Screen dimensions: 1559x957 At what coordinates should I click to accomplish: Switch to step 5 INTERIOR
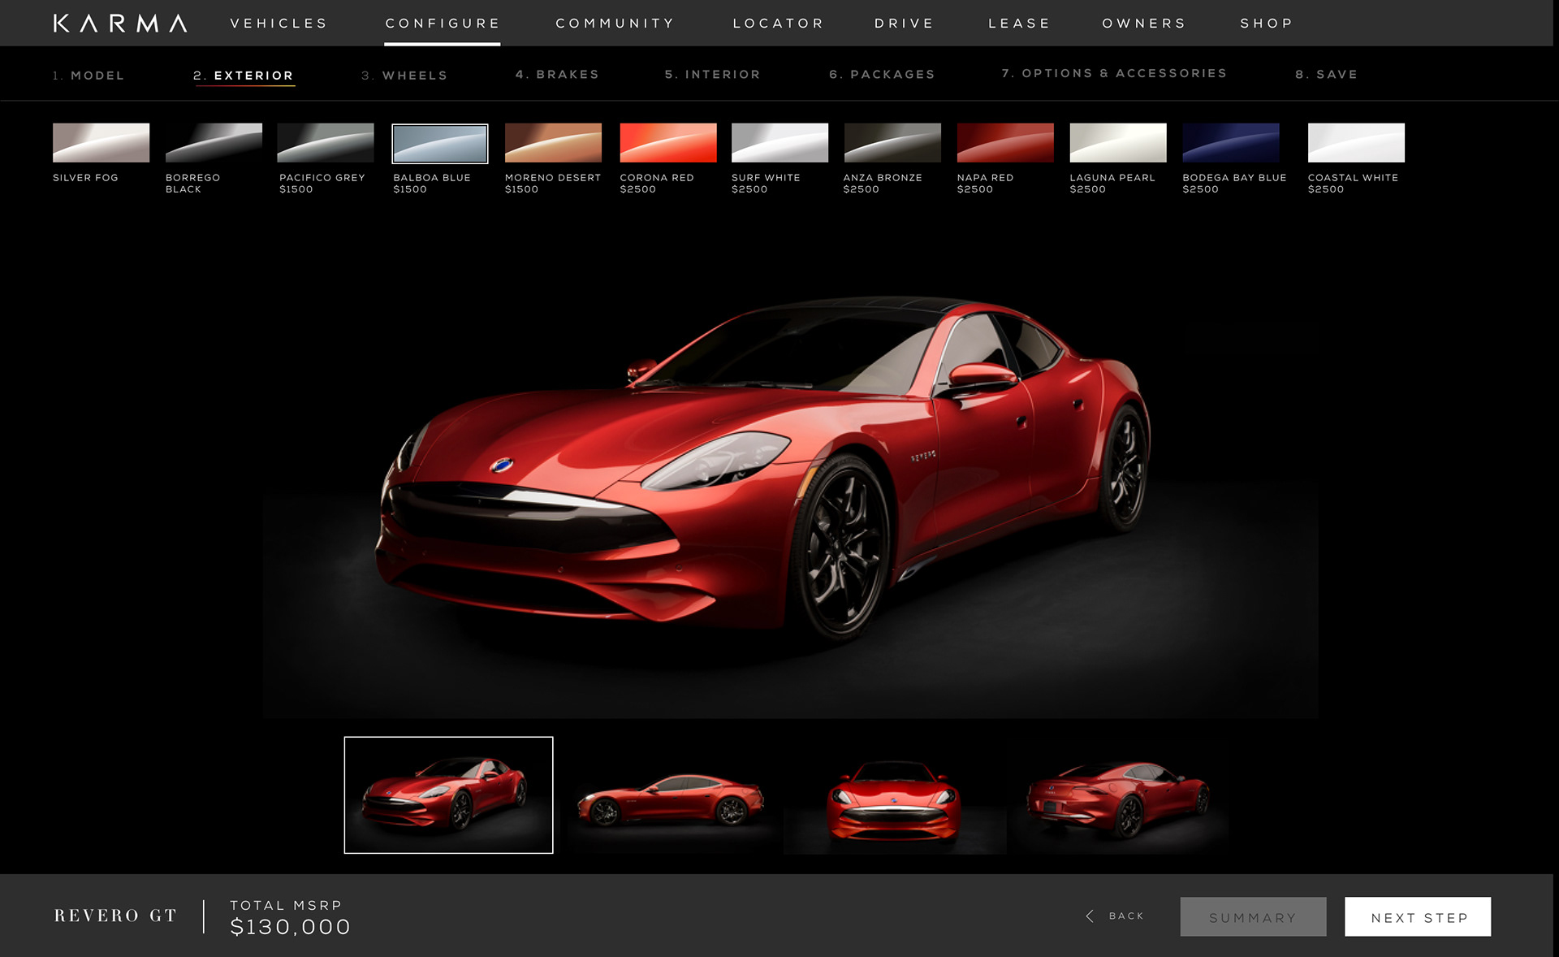click(712, 74)
